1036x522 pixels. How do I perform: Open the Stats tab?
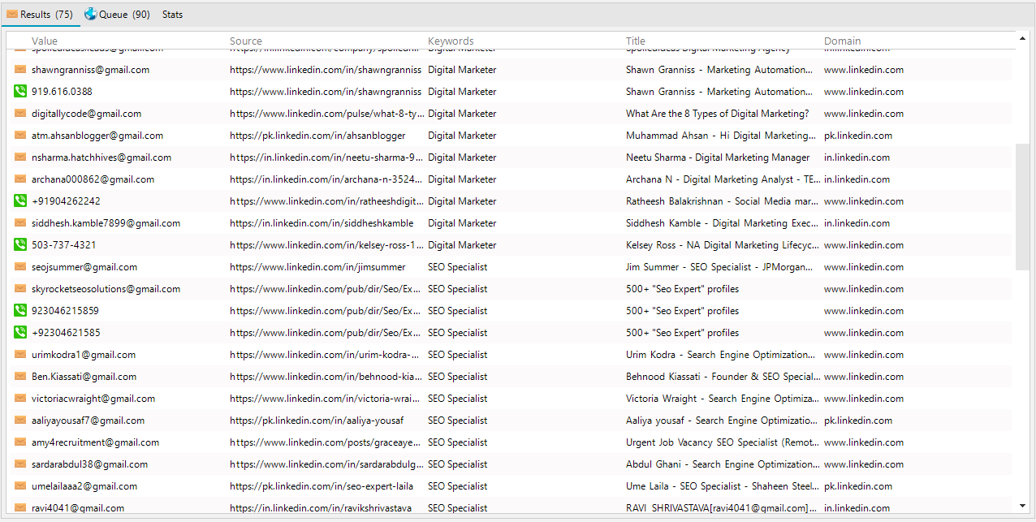click(172, 15)
